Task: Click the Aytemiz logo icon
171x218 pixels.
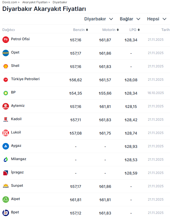Action: pyautogui.click(x=5, y=106)
